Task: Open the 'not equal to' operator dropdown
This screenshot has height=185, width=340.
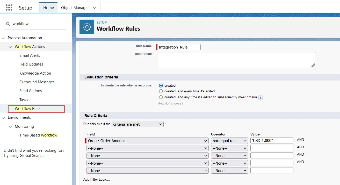Action: [229, 141]
